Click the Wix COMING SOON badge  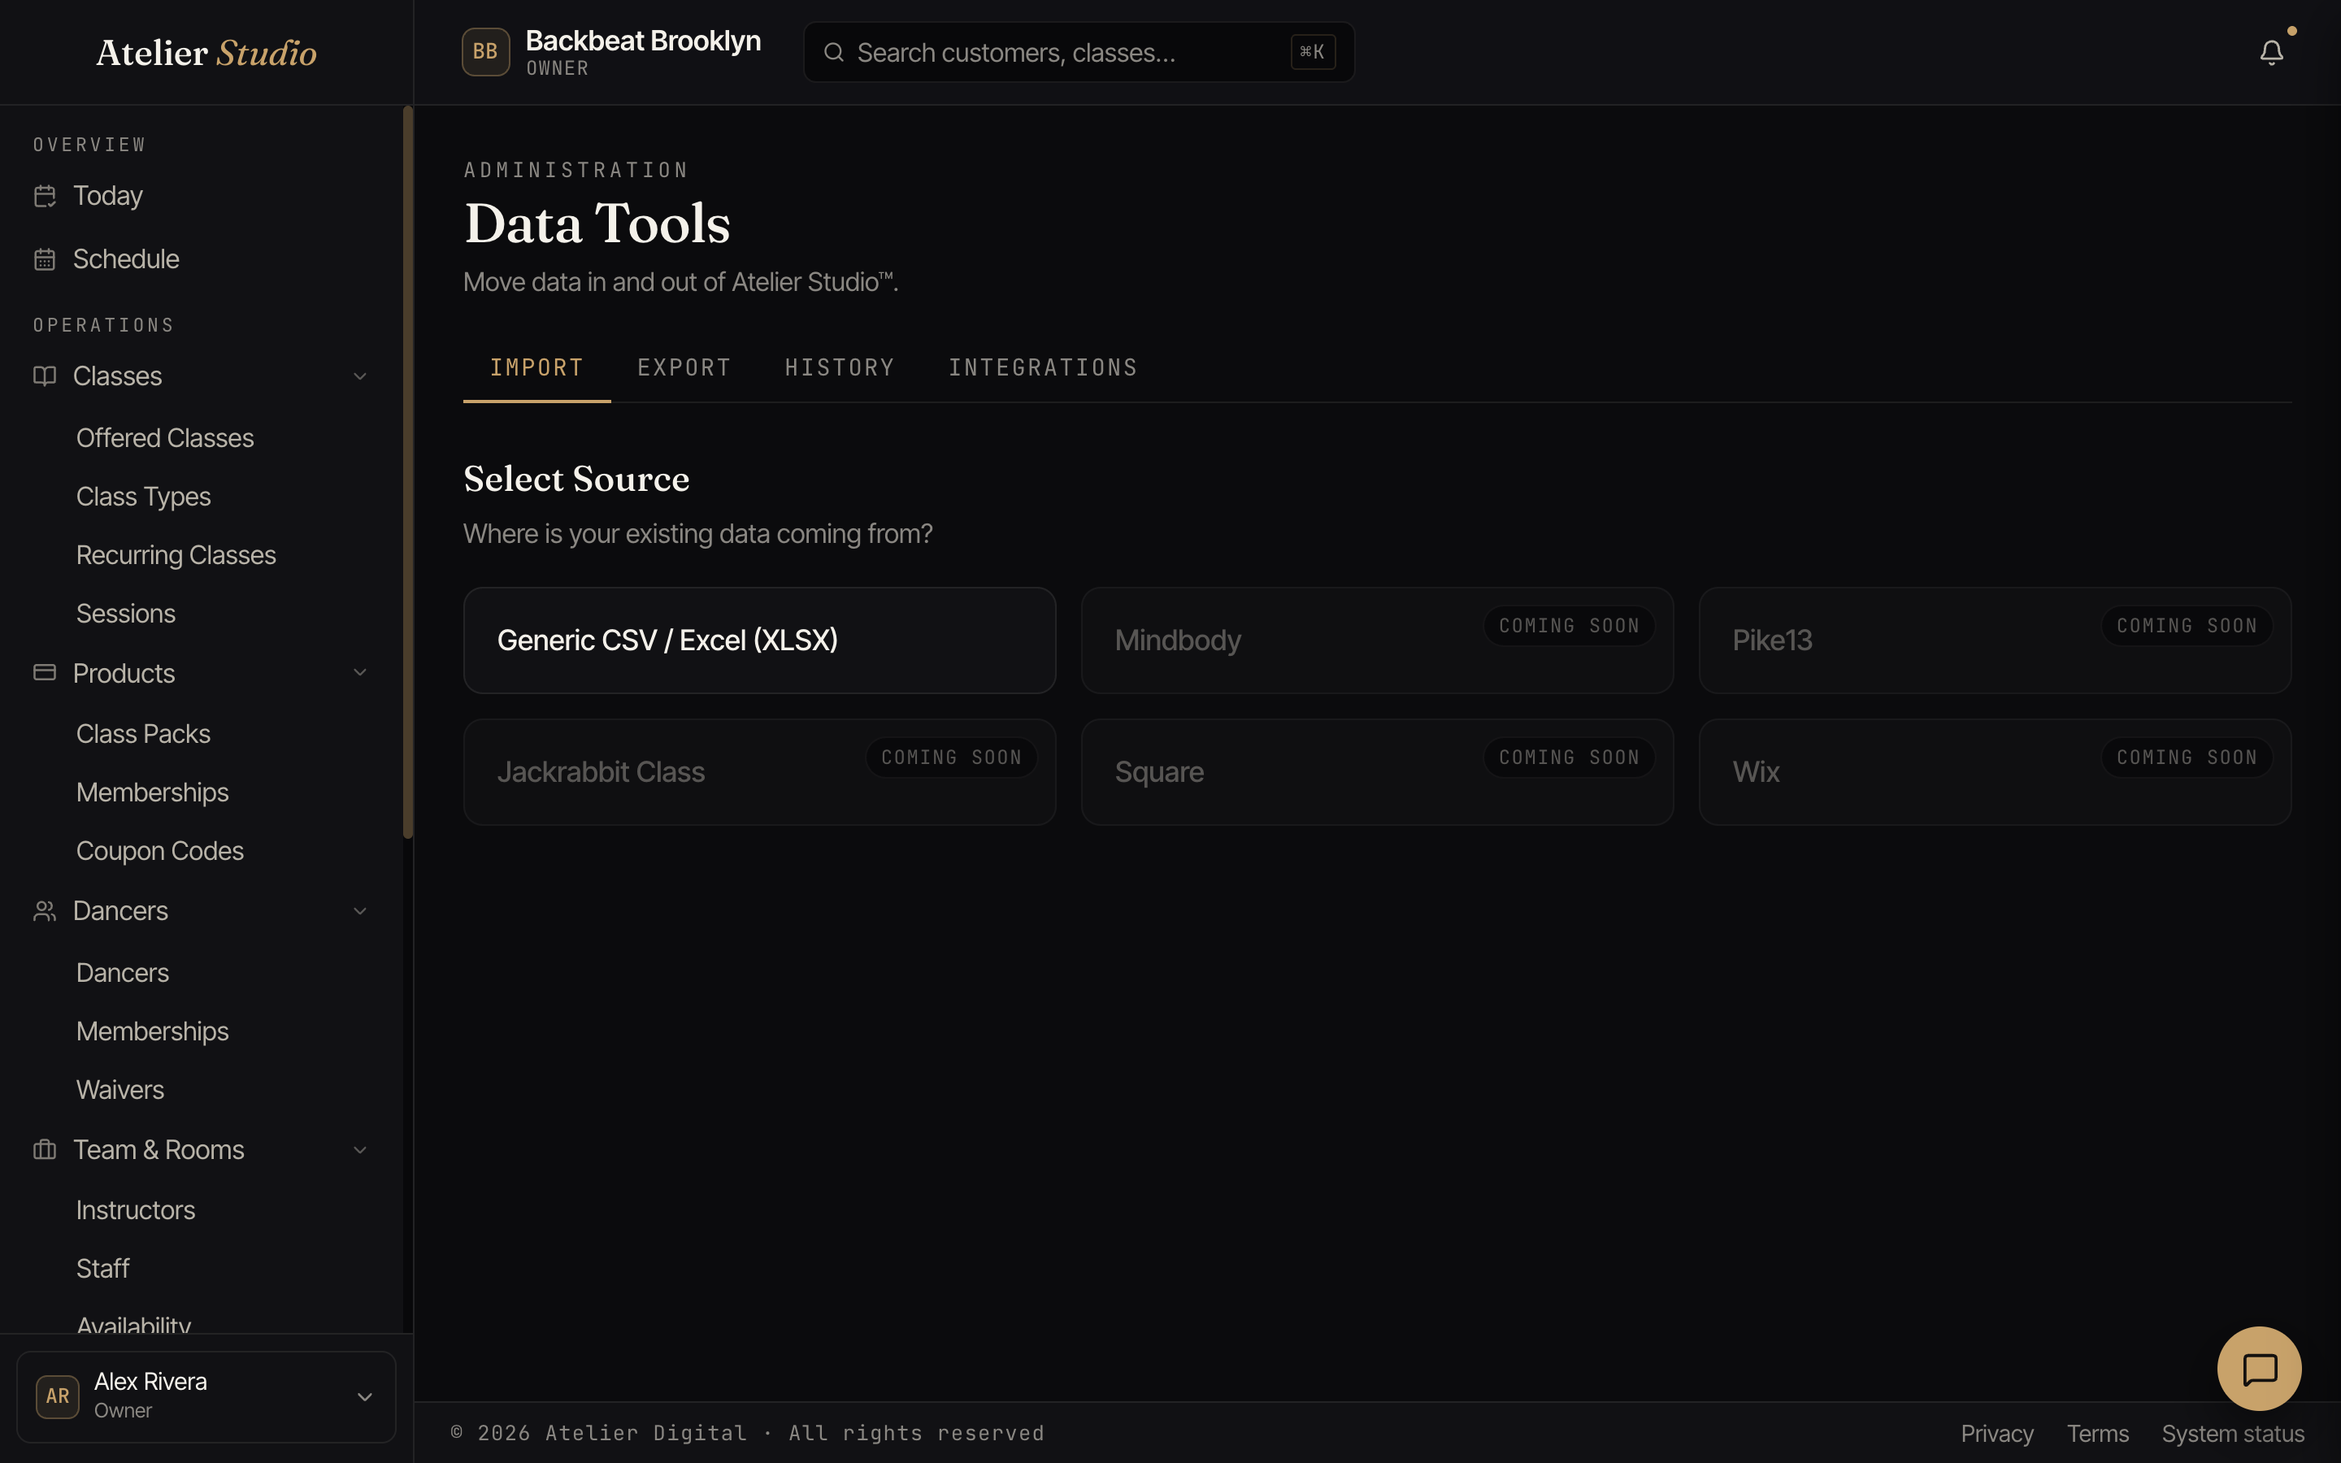[2187, 758]
